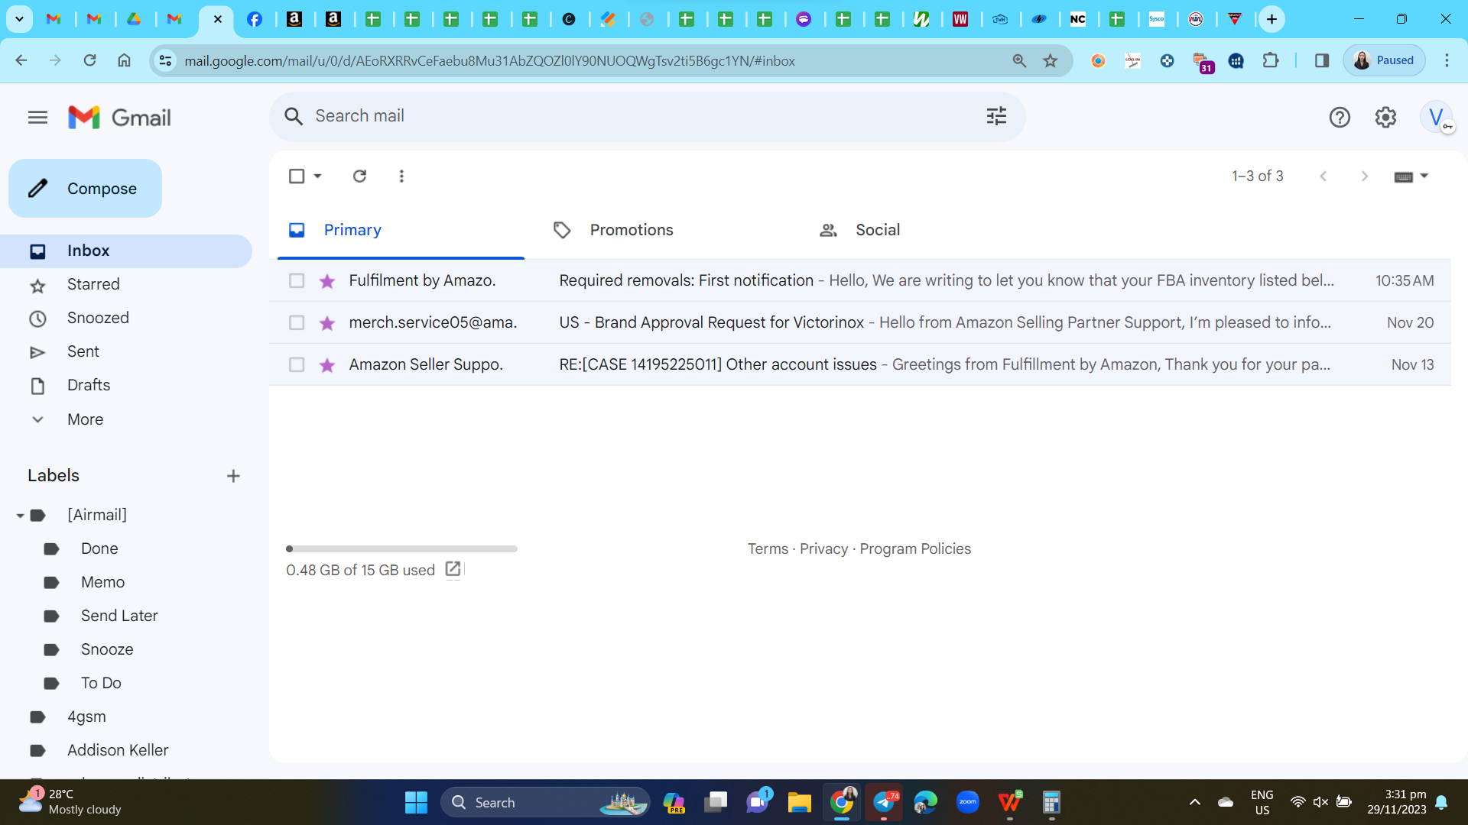Open the CASE 14195225011 email
The width and height of the screenshot is (1468, 825).
pyautogui.click(x=859, y=365)
